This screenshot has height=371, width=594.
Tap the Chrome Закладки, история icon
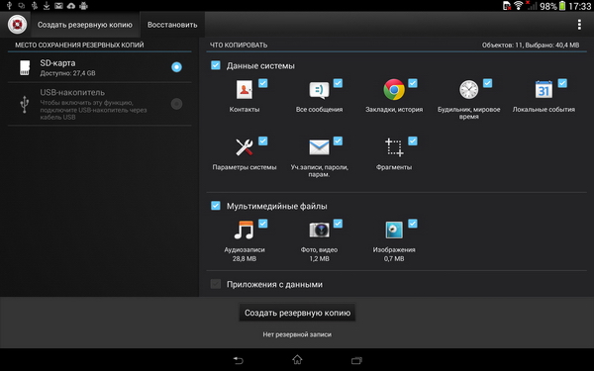click(394, 90)
